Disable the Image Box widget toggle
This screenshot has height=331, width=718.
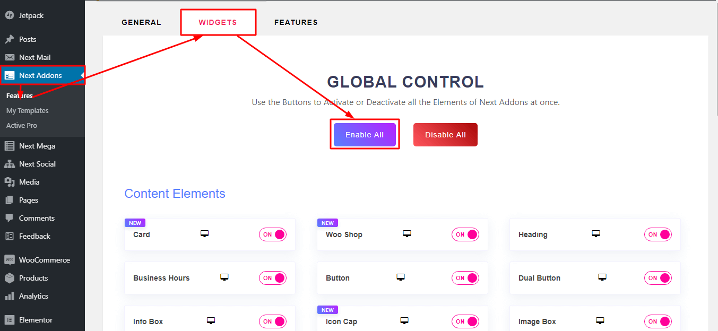(x=658, y=321)
